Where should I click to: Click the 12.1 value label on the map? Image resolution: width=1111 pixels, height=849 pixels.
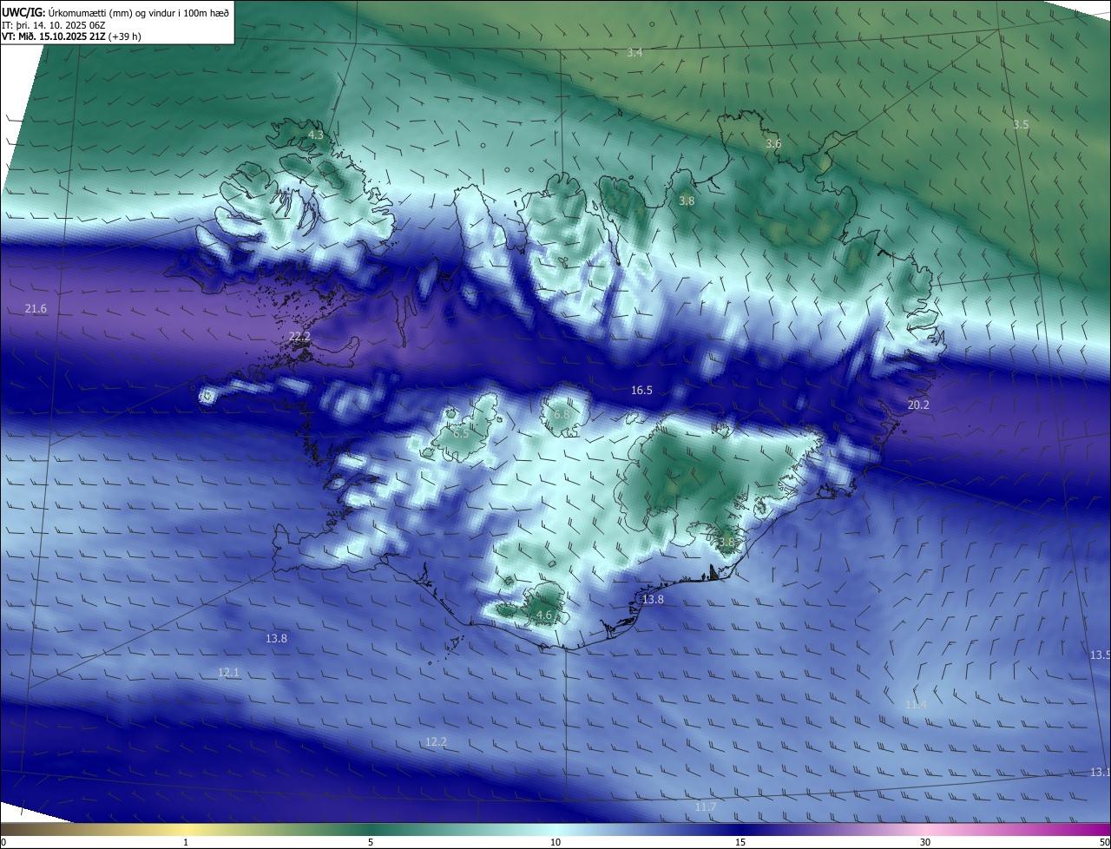[228, 673]
